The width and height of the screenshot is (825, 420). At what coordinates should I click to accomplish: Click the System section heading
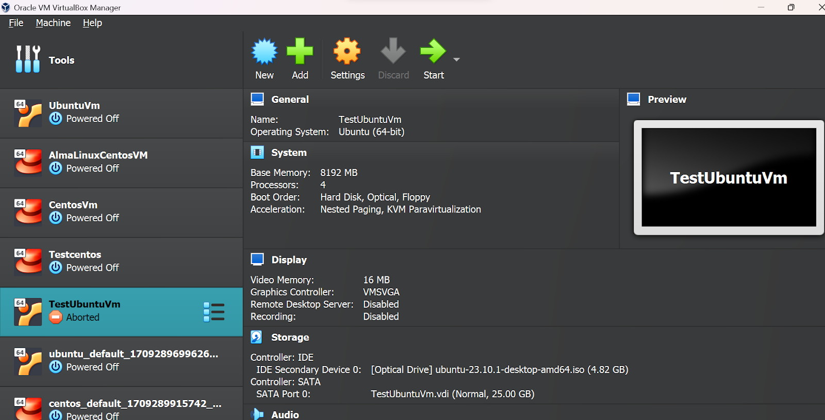289,152
